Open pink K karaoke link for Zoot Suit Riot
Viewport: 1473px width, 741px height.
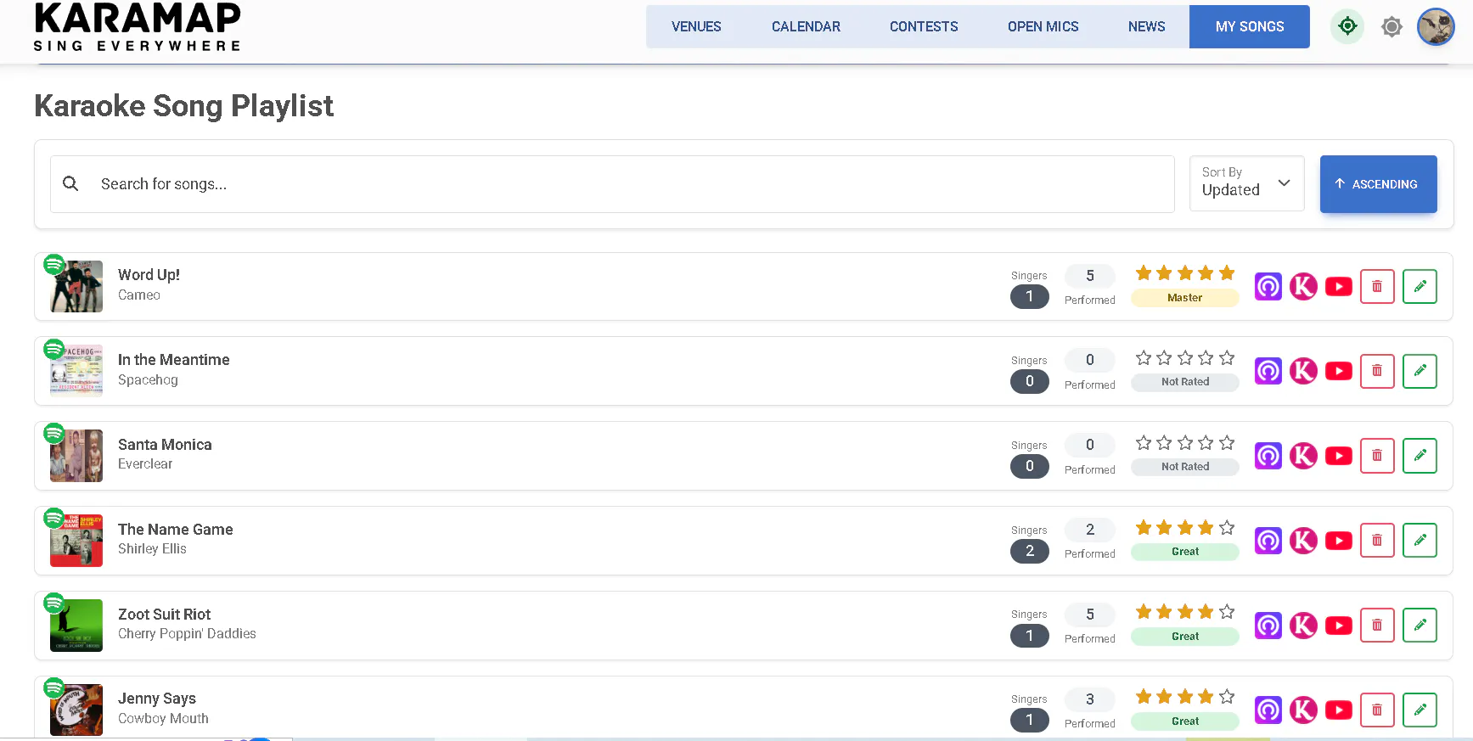(1303, 626)
